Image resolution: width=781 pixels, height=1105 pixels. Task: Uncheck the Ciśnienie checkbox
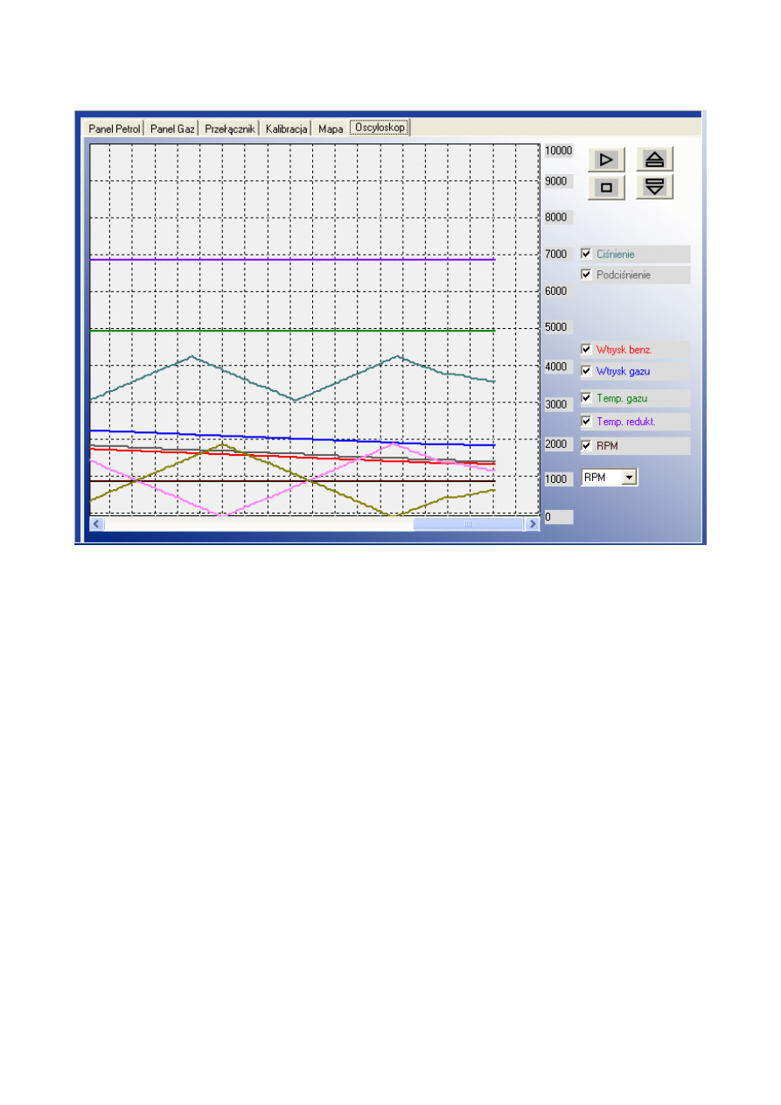pos(587,254)
